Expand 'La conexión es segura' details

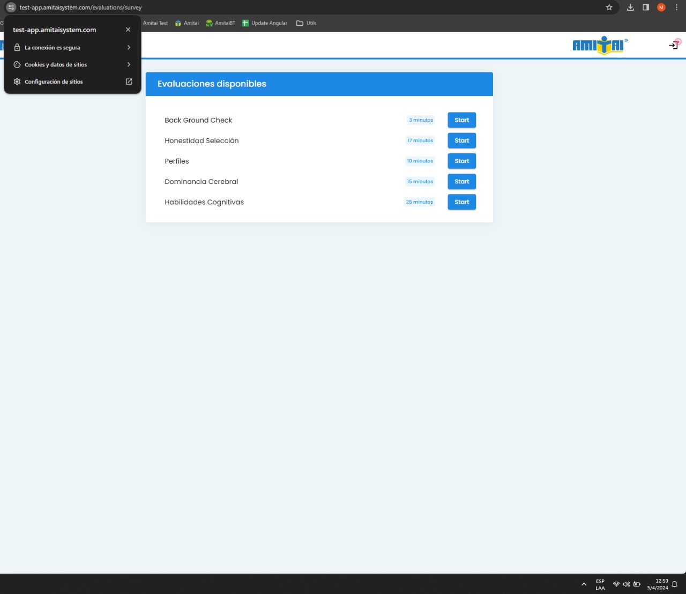point(72,48)
